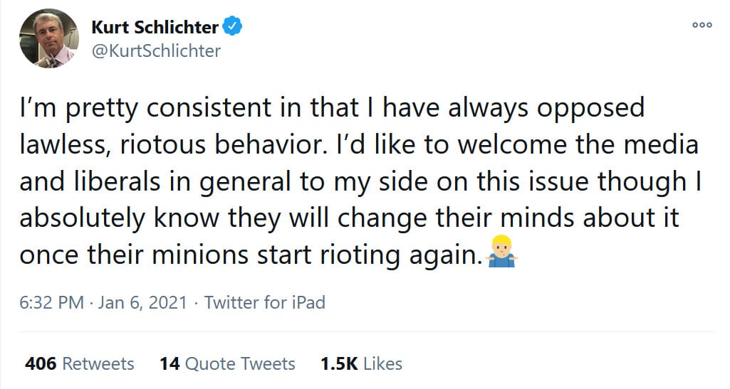730x389 pixels.
Task: Open the more options three-dot menu
Action: [702, 24]
